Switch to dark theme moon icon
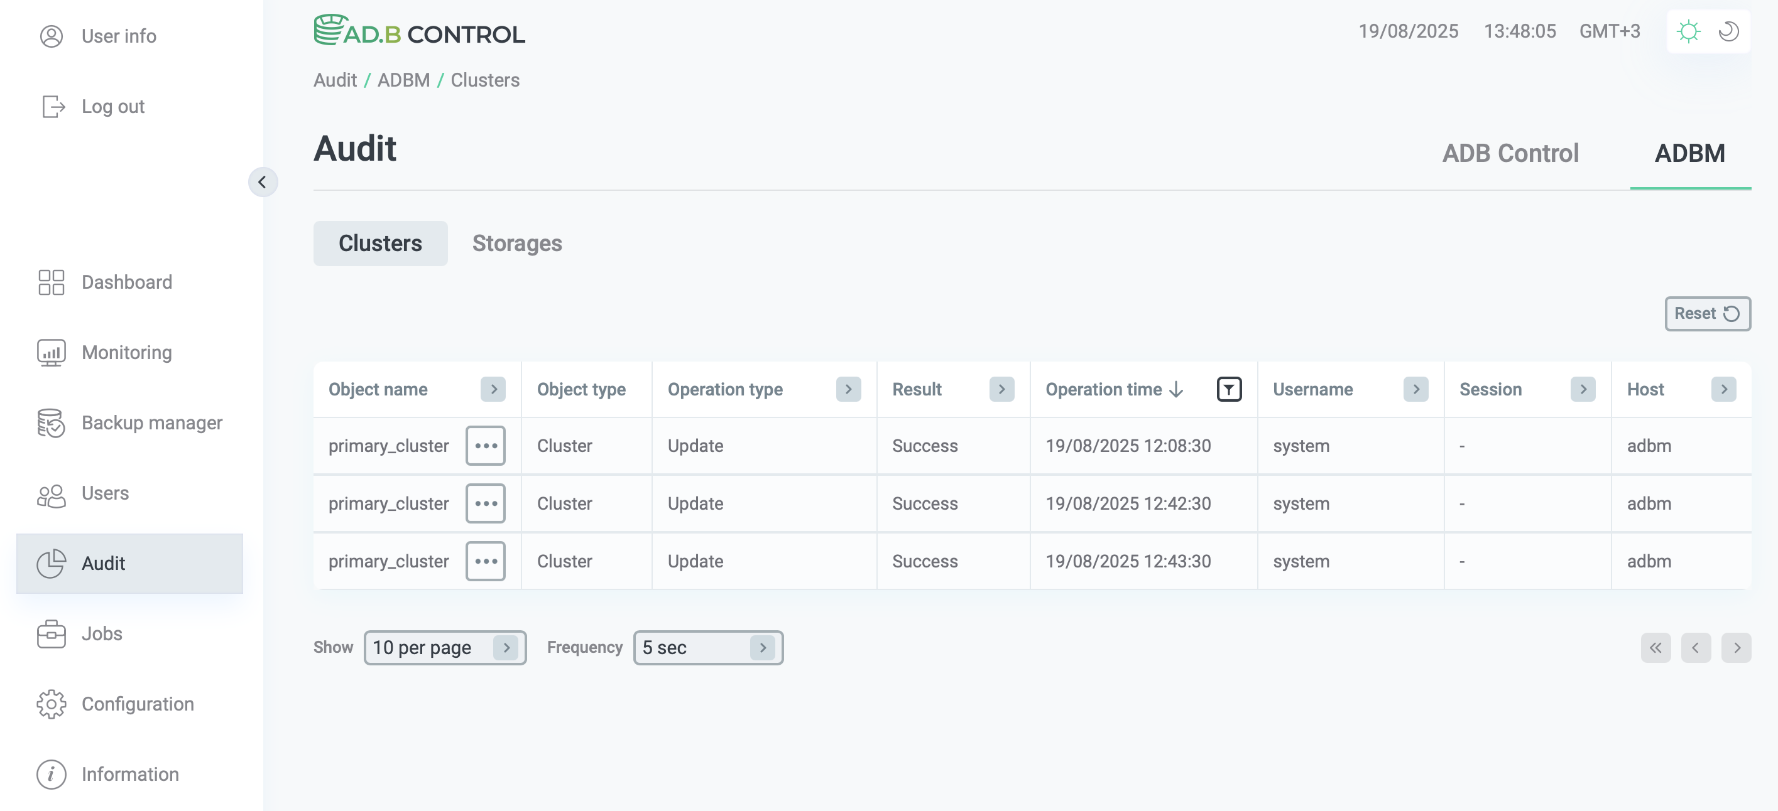The image size is (1778, 811). coord(1728,32)
